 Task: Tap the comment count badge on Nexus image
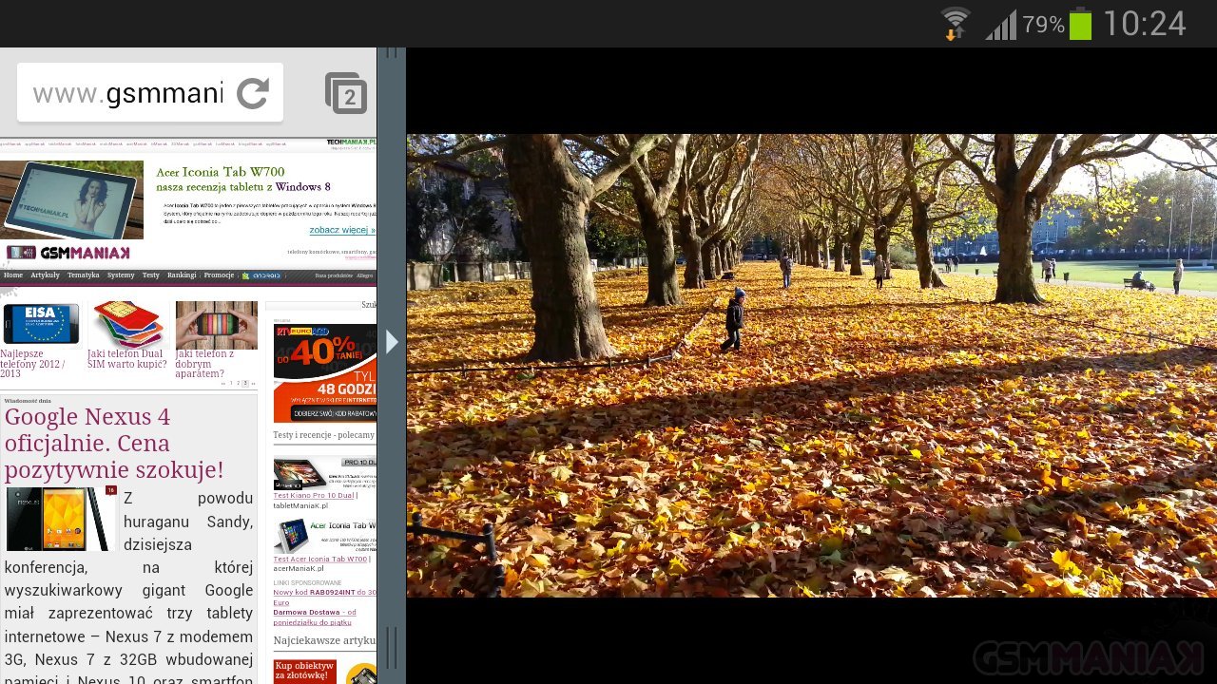pyautogui.click(x=110, y=490)
